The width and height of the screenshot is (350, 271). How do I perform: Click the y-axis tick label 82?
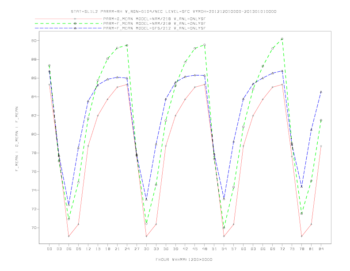(x=34, y=116)
